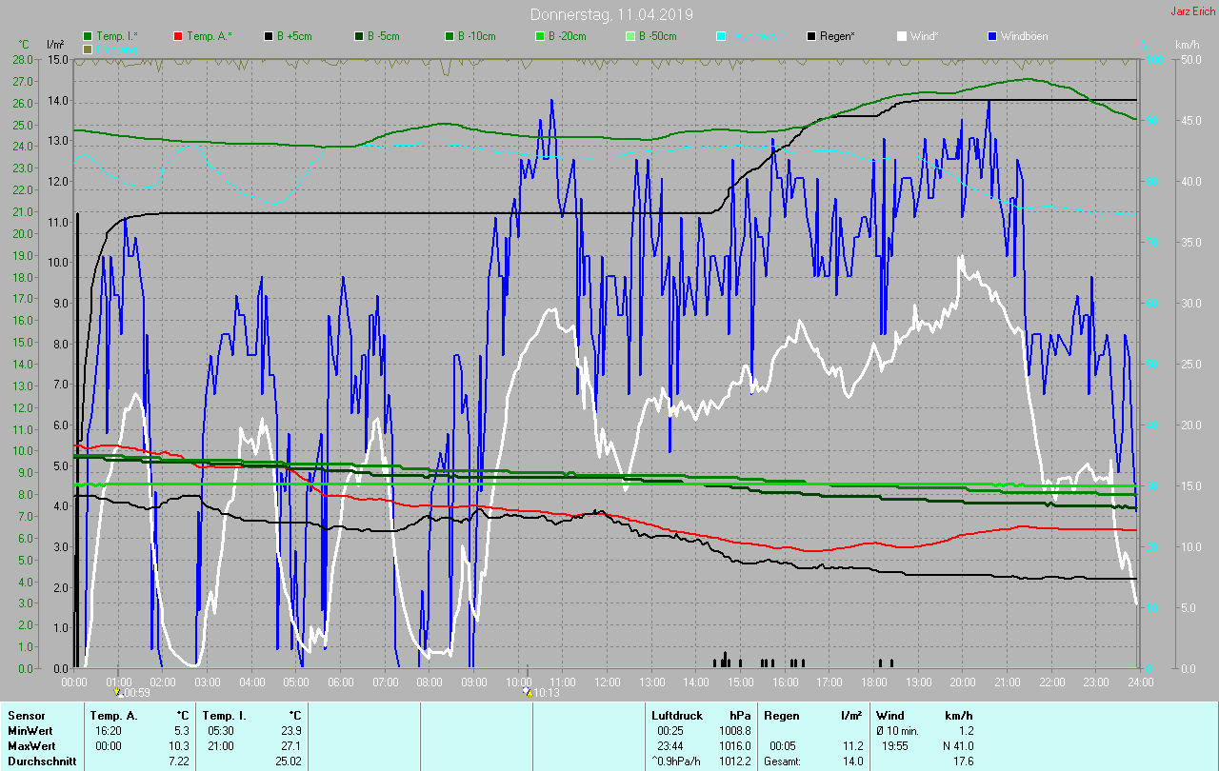Click the km/h unit label above right axis
This screenshot has height=771, width=1219.
pyautogui.click(x=1187, y=45)
